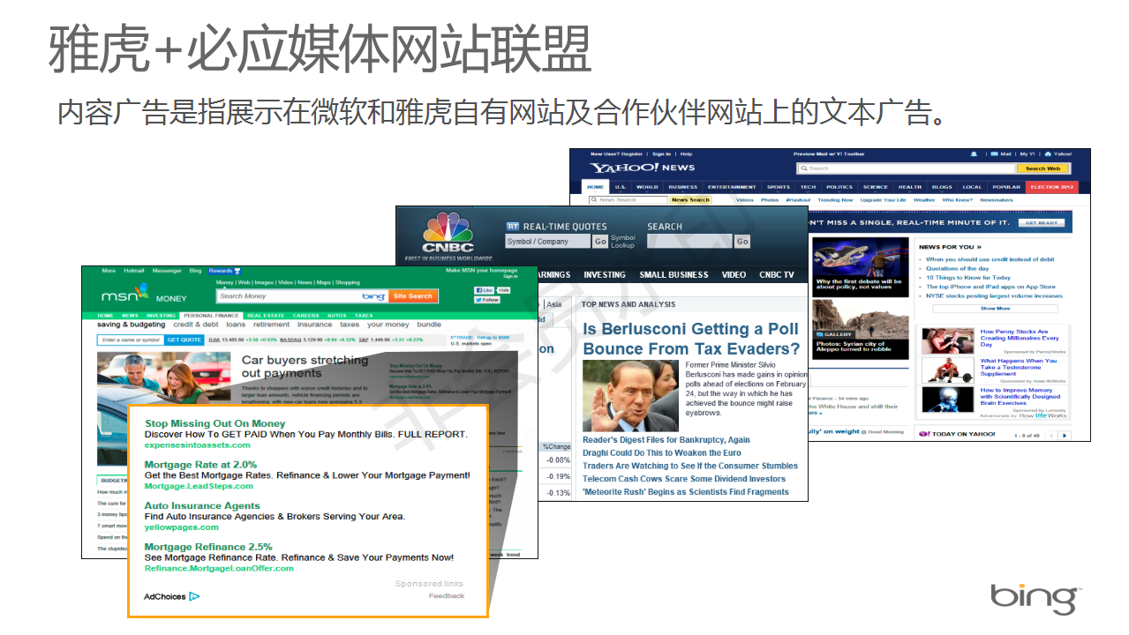1129x635 pixels.
Task: Expand Show More under News For You
Action: click(x=995, y=309)
